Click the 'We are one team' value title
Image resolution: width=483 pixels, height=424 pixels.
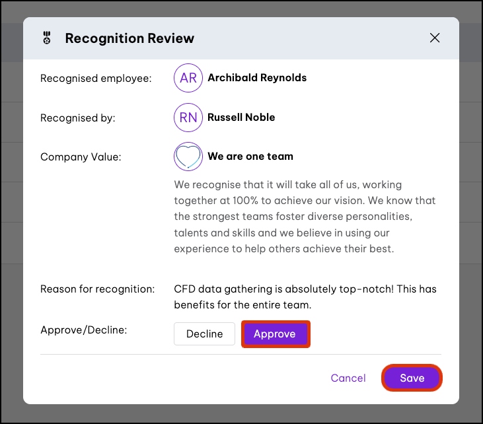pos(250,157)
